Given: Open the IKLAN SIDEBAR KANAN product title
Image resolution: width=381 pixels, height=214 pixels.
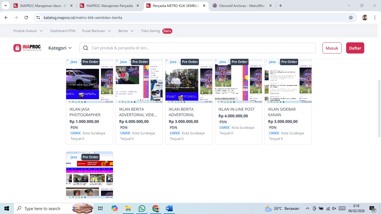Looking at the screenshot, I should click(x=282, y=112).
